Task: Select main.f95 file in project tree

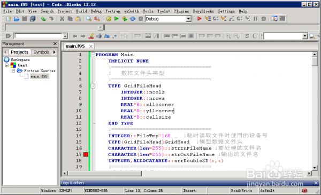Action: point(39,76)
